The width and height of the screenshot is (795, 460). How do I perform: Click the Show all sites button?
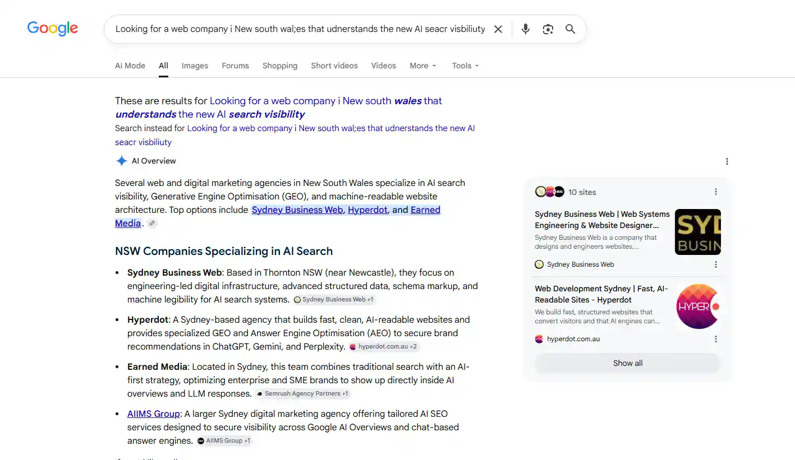627,363
